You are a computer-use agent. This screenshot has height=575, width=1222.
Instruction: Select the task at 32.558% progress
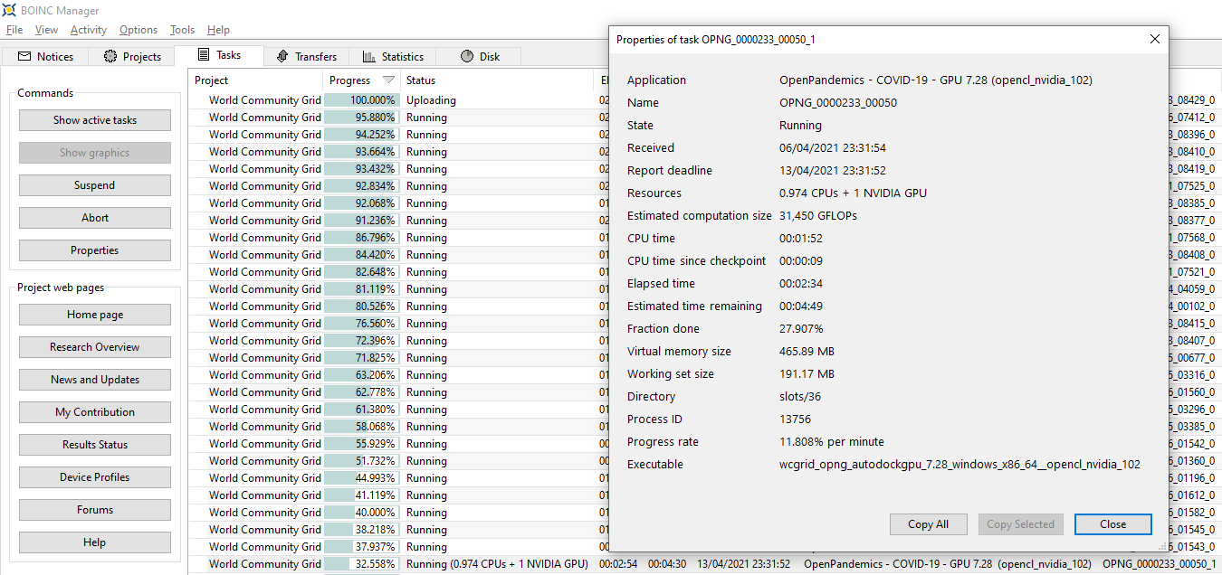click(x=360, y=564)
